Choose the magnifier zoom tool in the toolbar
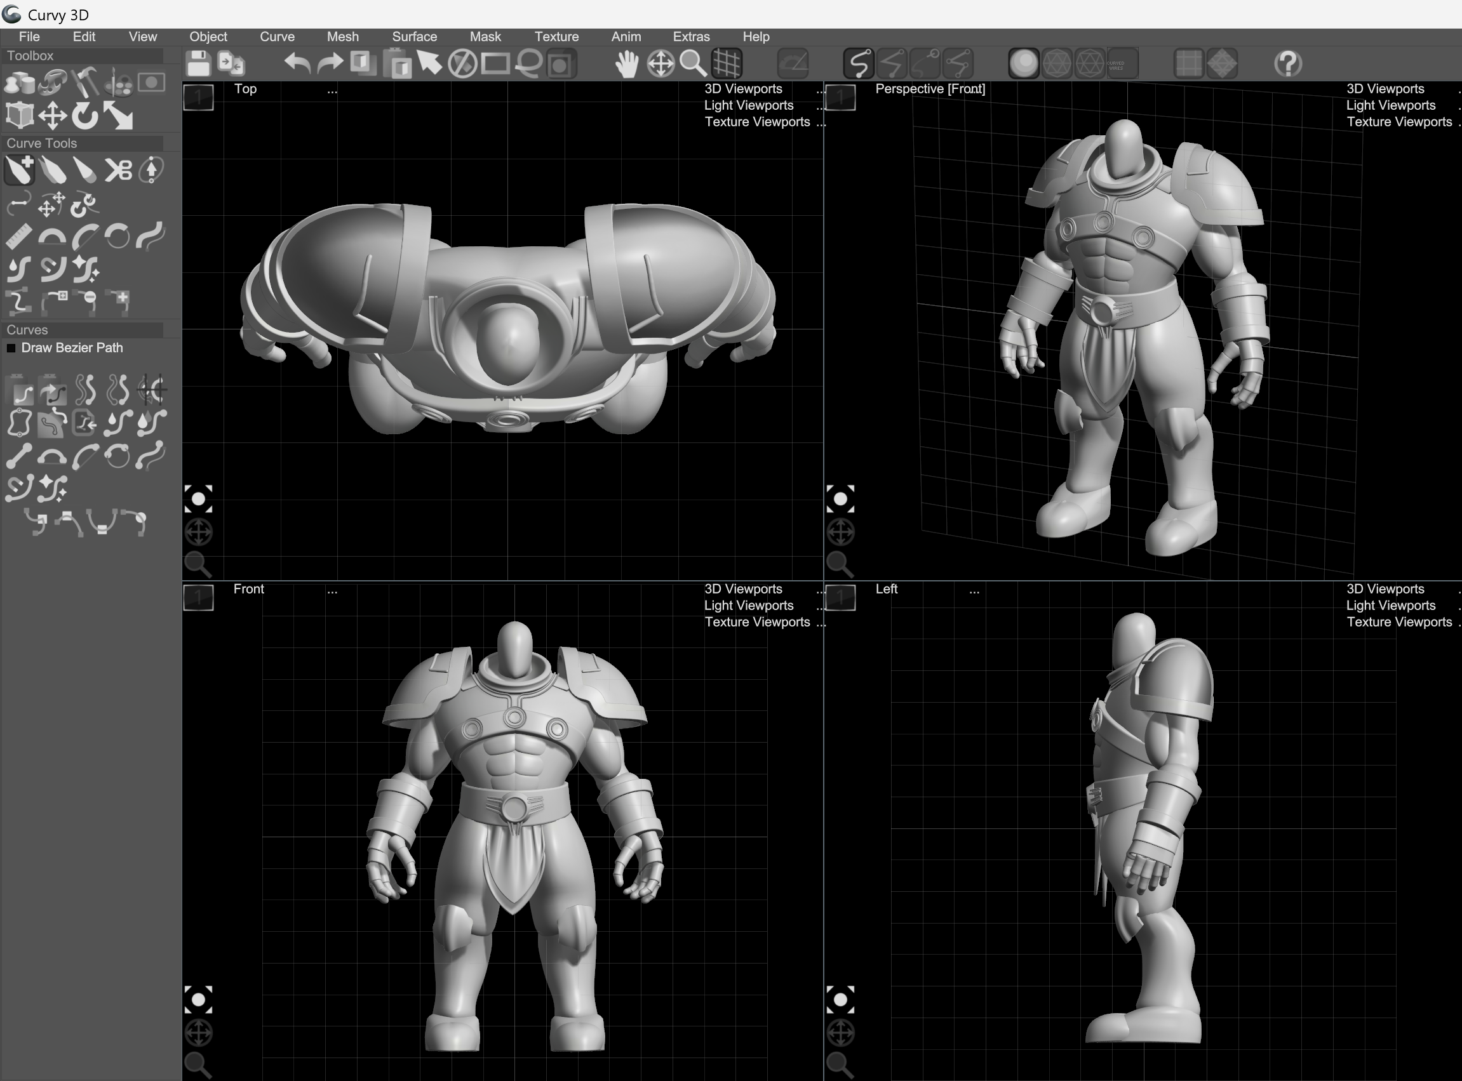The height and width of the screenshot is (1081, 1462). tap(694, 64)
